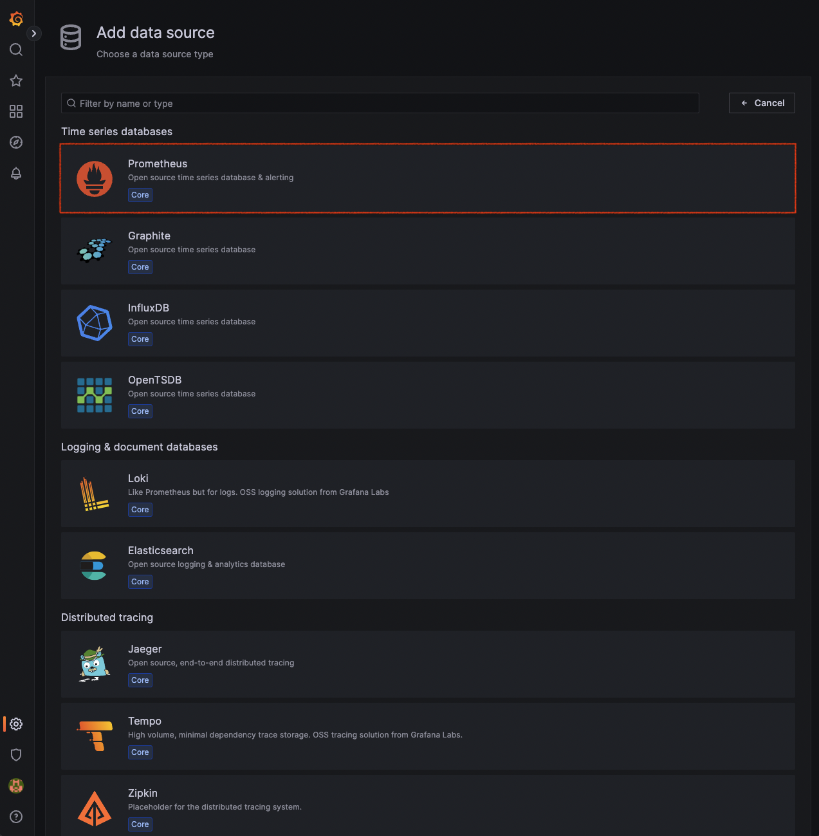Click the 'Add data source' page title
The height and width of the screenshot is (836, 819).
[156, 33]
